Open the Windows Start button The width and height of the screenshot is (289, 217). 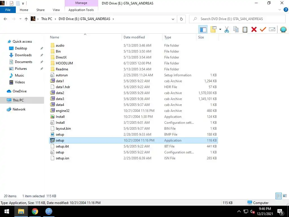[7, 211]
